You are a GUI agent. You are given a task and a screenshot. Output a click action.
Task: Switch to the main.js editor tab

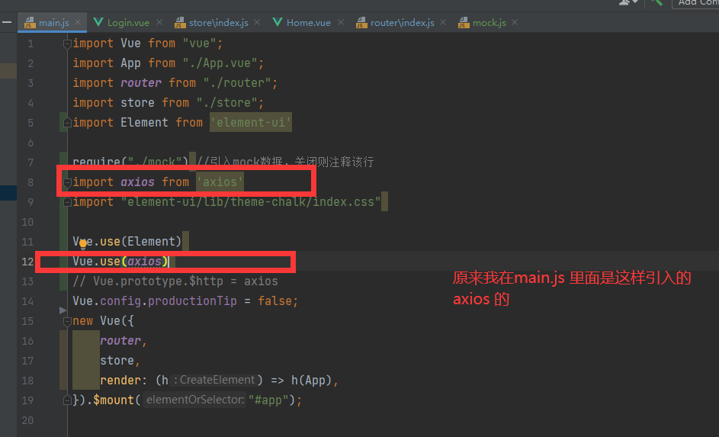click(53, 22)
